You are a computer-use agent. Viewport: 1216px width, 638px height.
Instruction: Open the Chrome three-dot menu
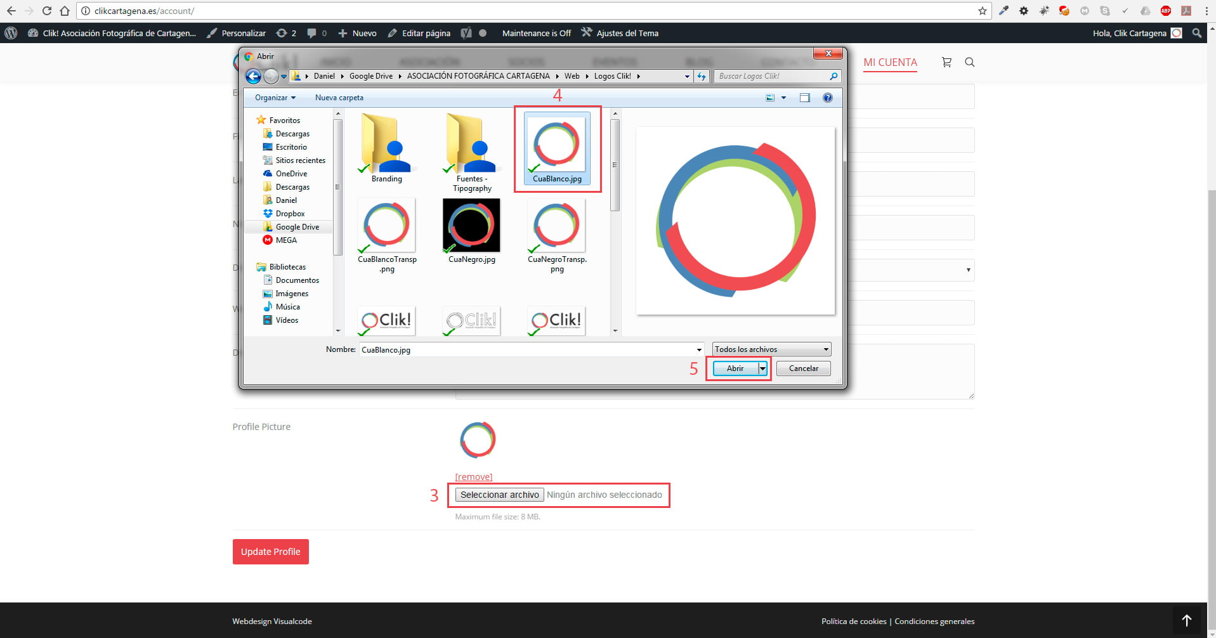point(1206,11)
